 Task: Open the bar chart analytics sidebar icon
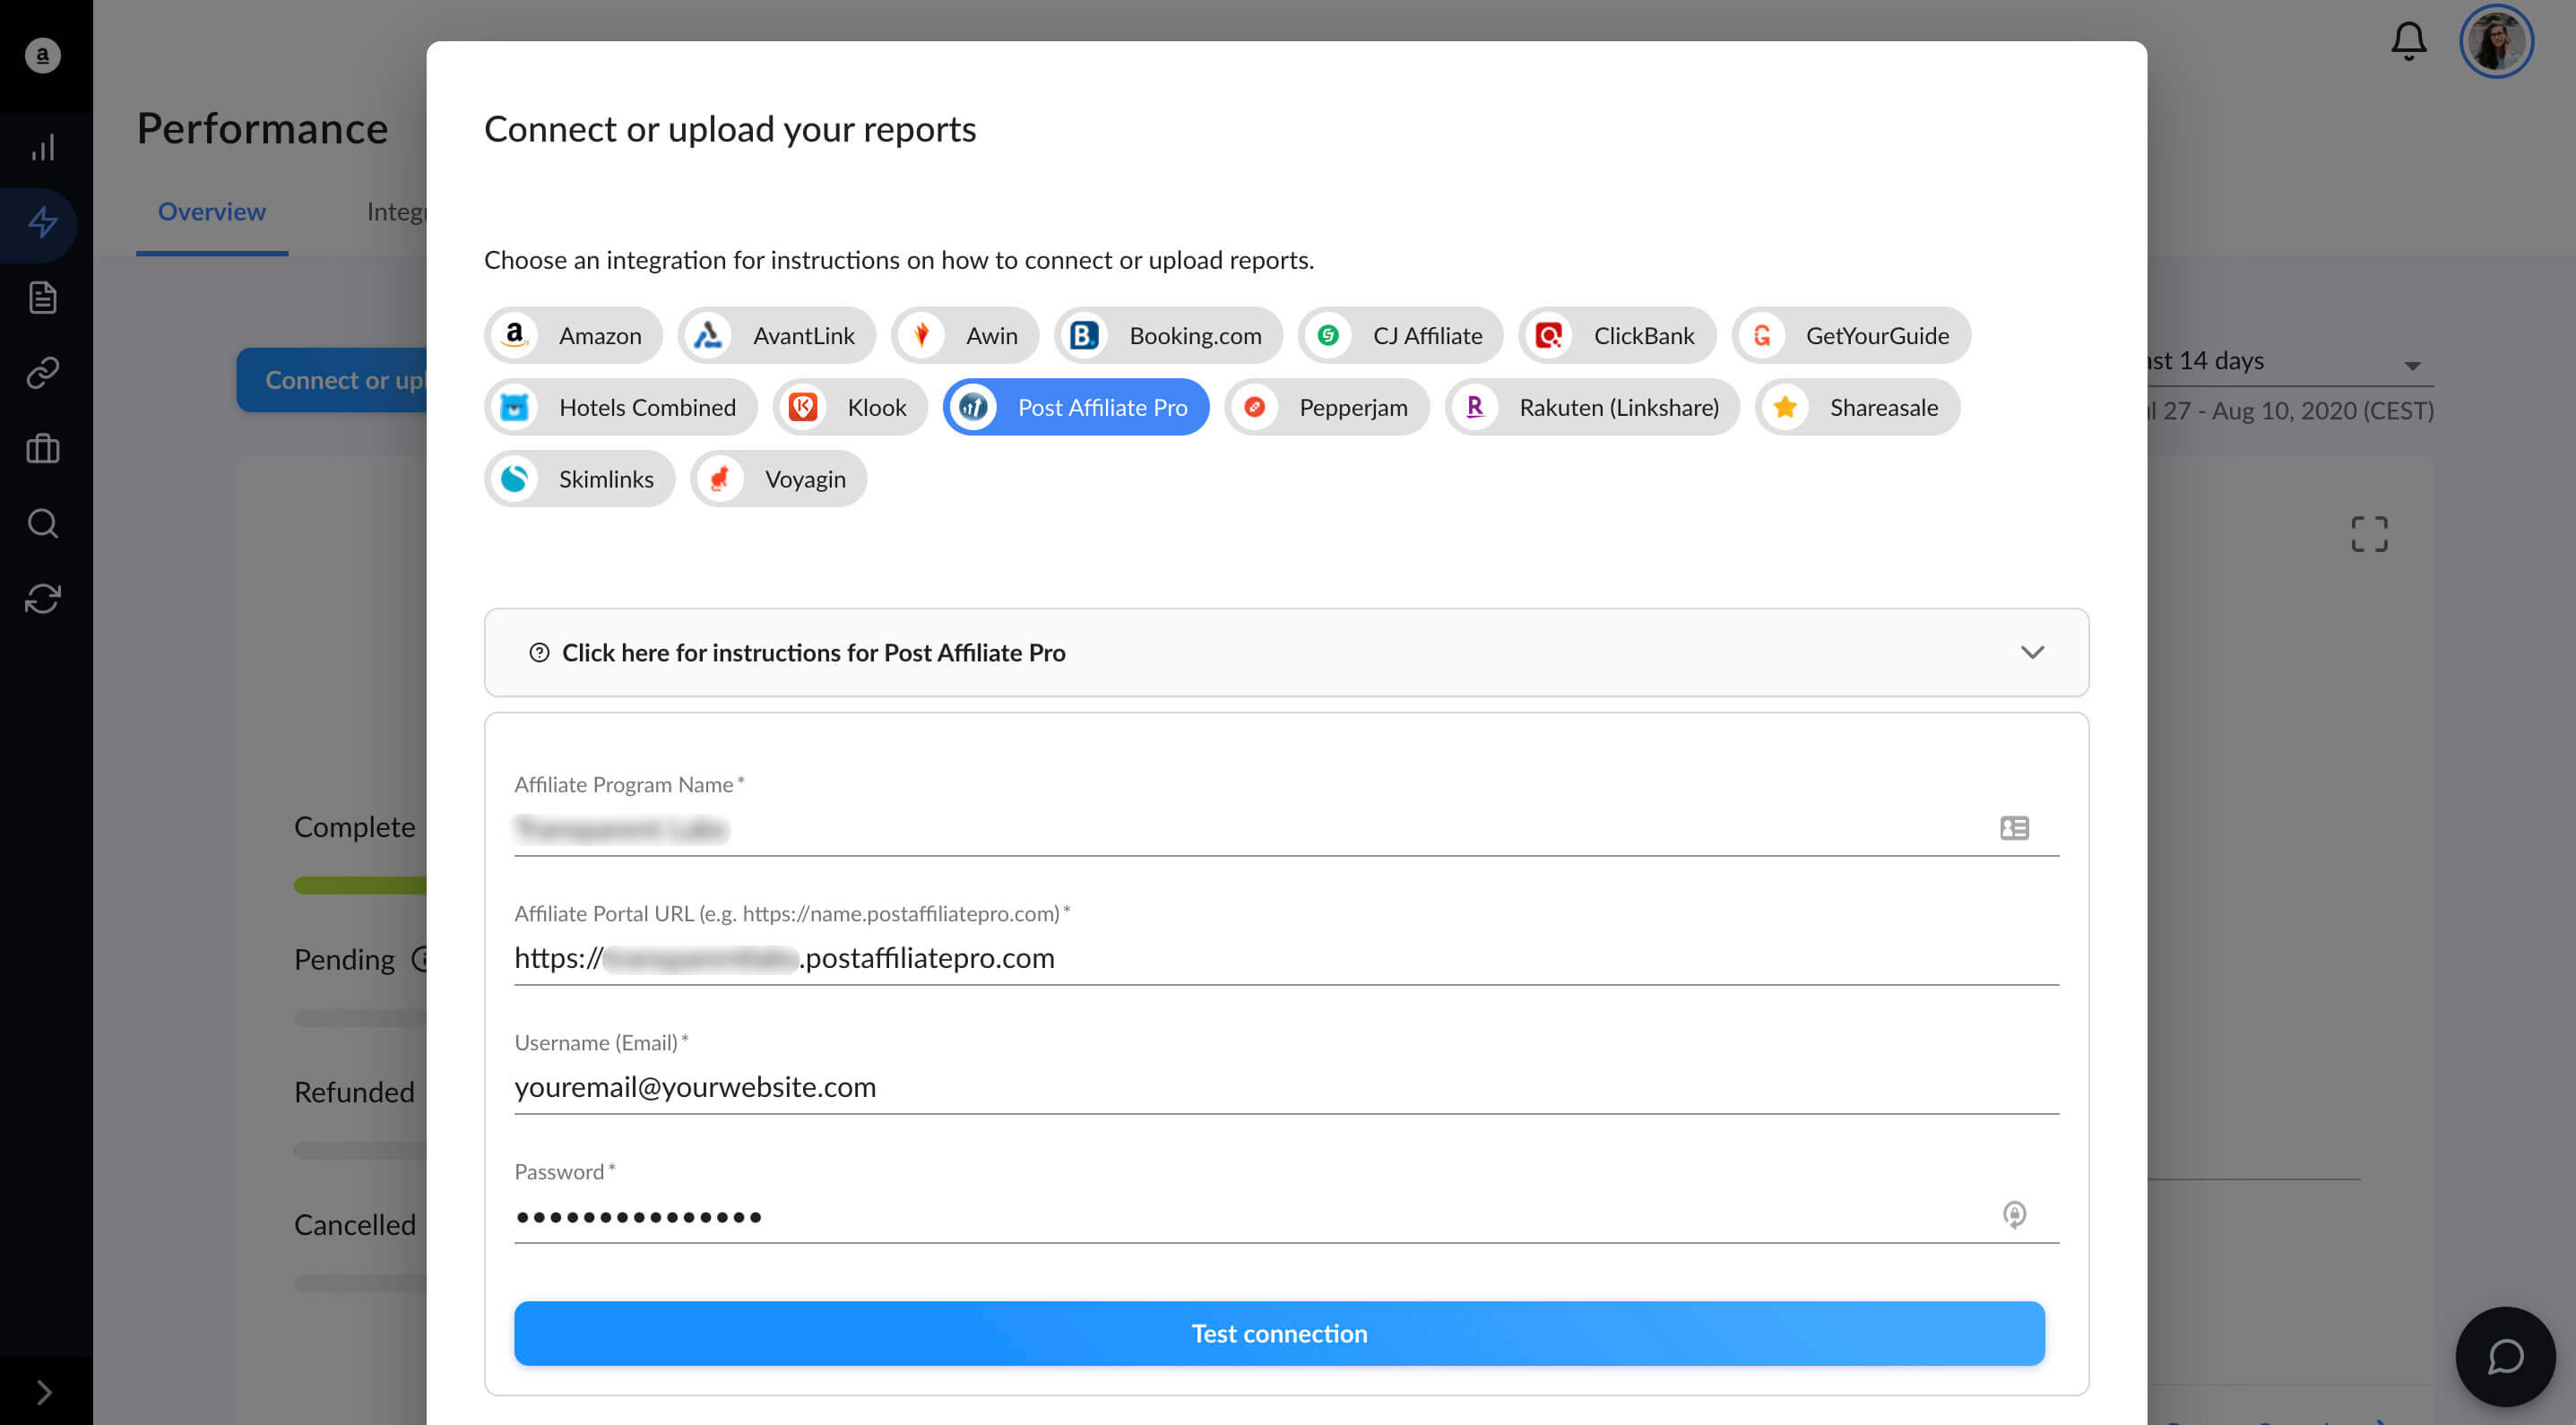43,148
